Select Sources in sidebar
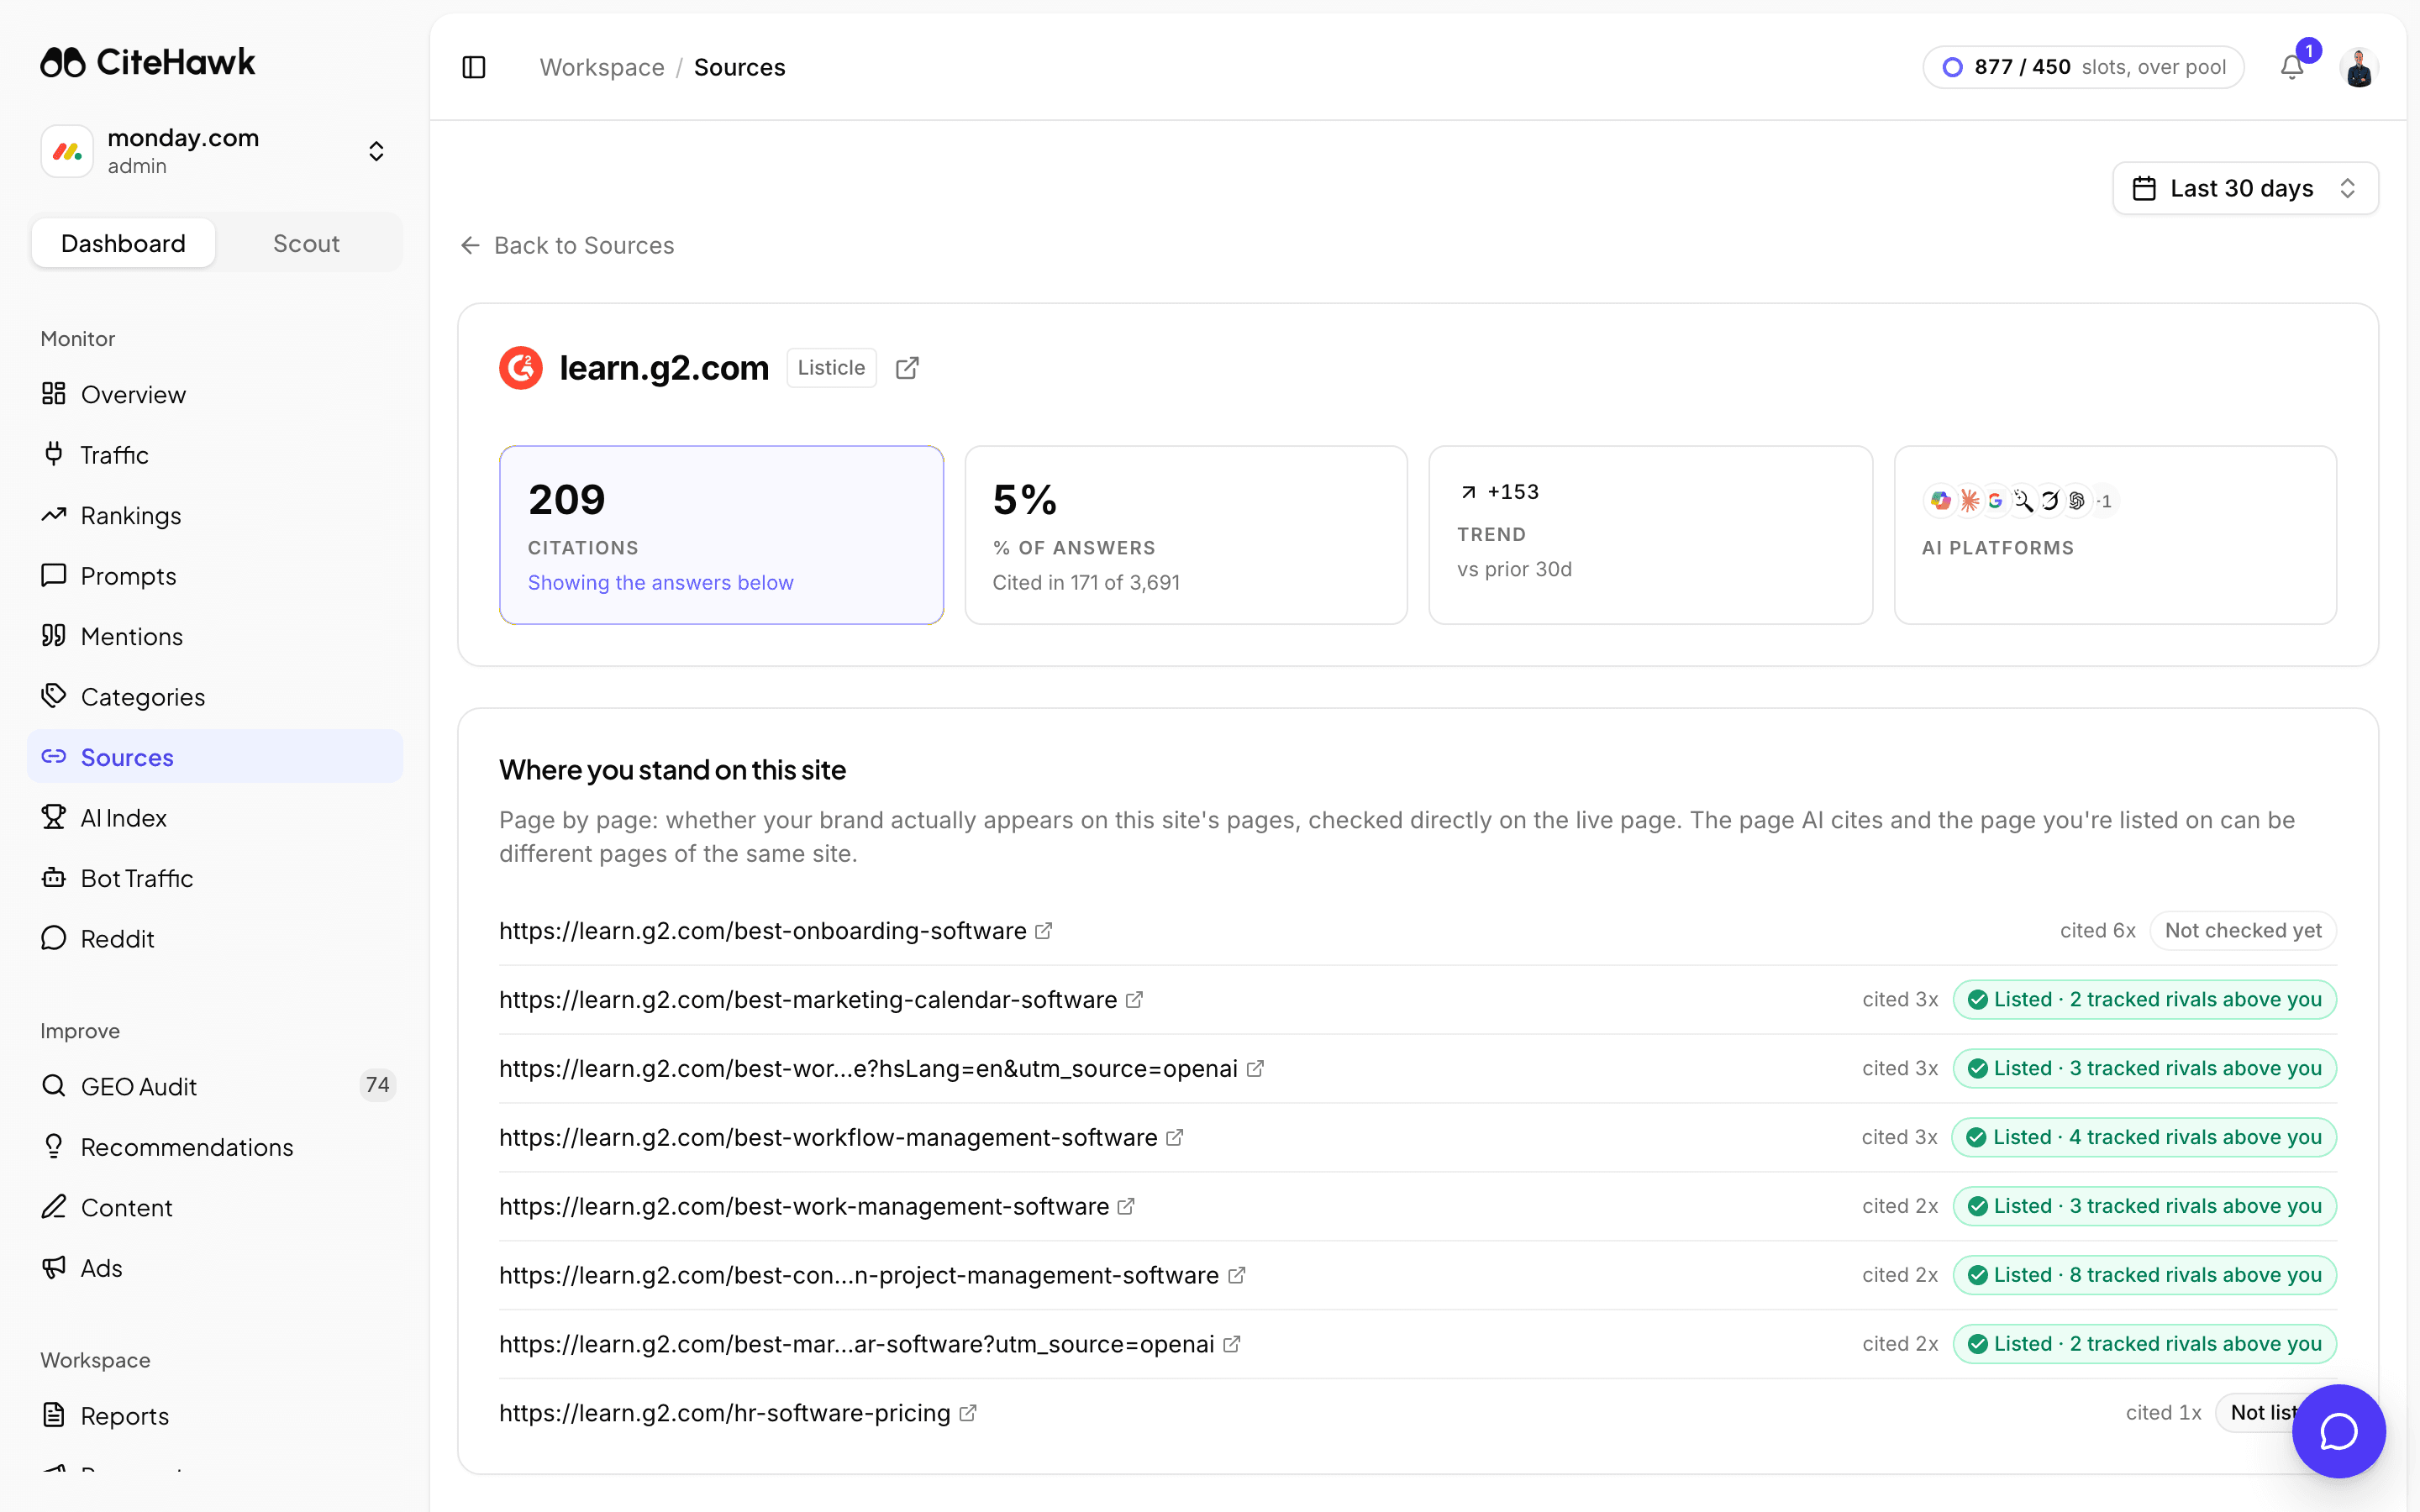The width and height of the screenshot is (2420, 1512). (215, 757)
